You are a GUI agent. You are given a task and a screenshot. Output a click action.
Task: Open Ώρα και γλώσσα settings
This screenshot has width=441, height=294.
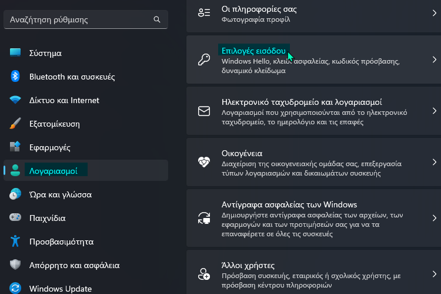pos(86,194)
